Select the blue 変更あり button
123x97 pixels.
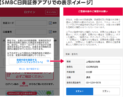80,91
